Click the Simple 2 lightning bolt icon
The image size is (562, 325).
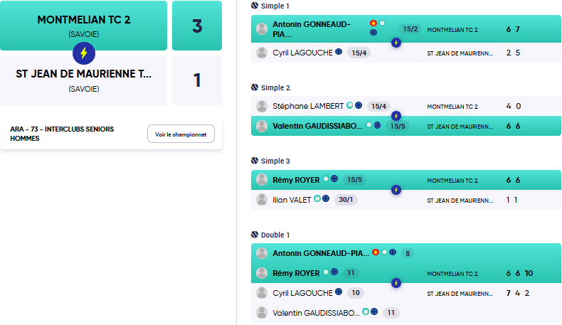tap(396, 116)
